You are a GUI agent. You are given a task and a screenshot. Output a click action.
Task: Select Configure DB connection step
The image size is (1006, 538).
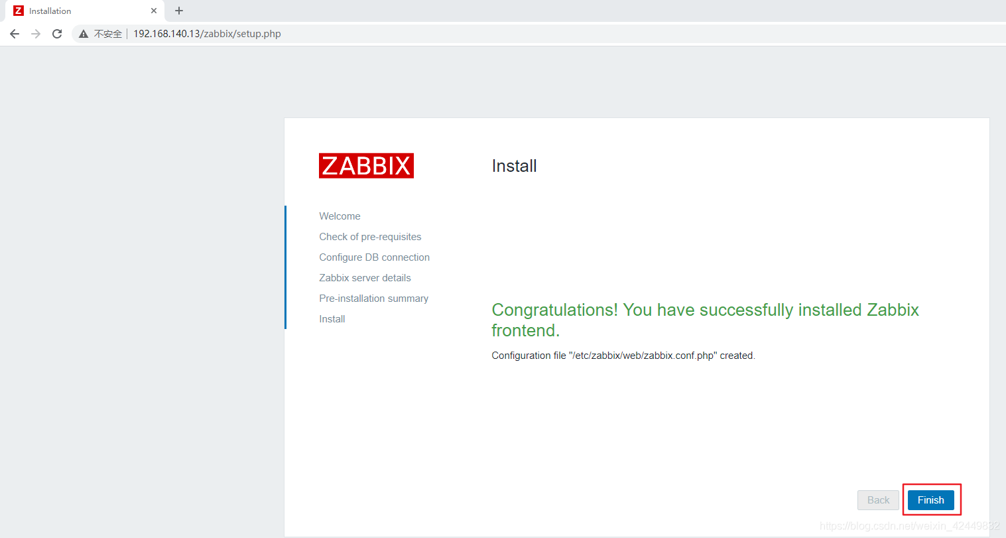(x=374, y=257)
